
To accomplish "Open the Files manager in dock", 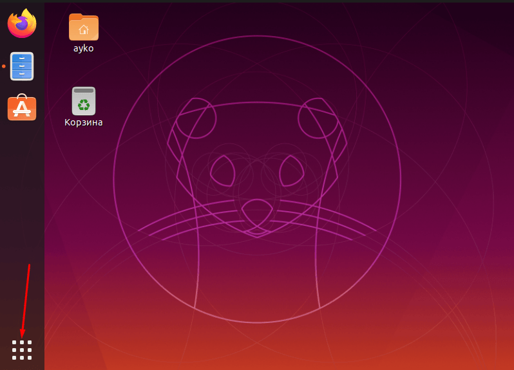I will [x=22, y=66].
